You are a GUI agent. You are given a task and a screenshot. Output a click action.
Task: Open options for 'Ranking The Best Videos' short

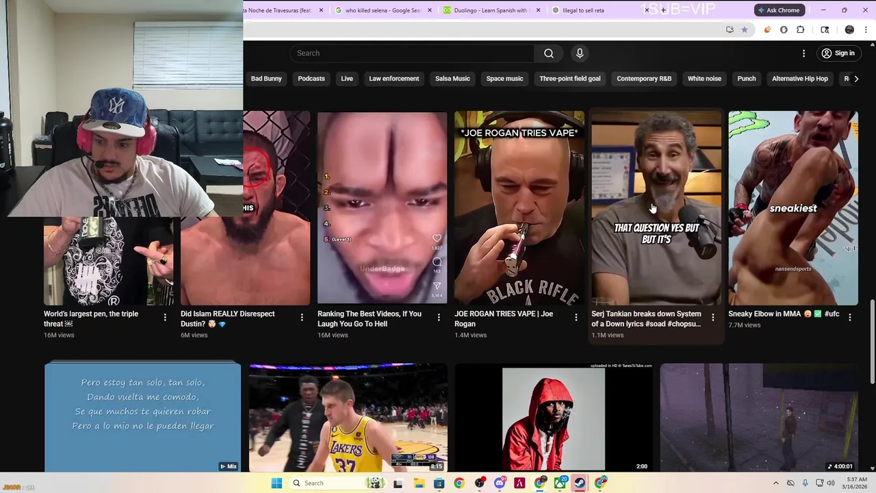point(439,317)
